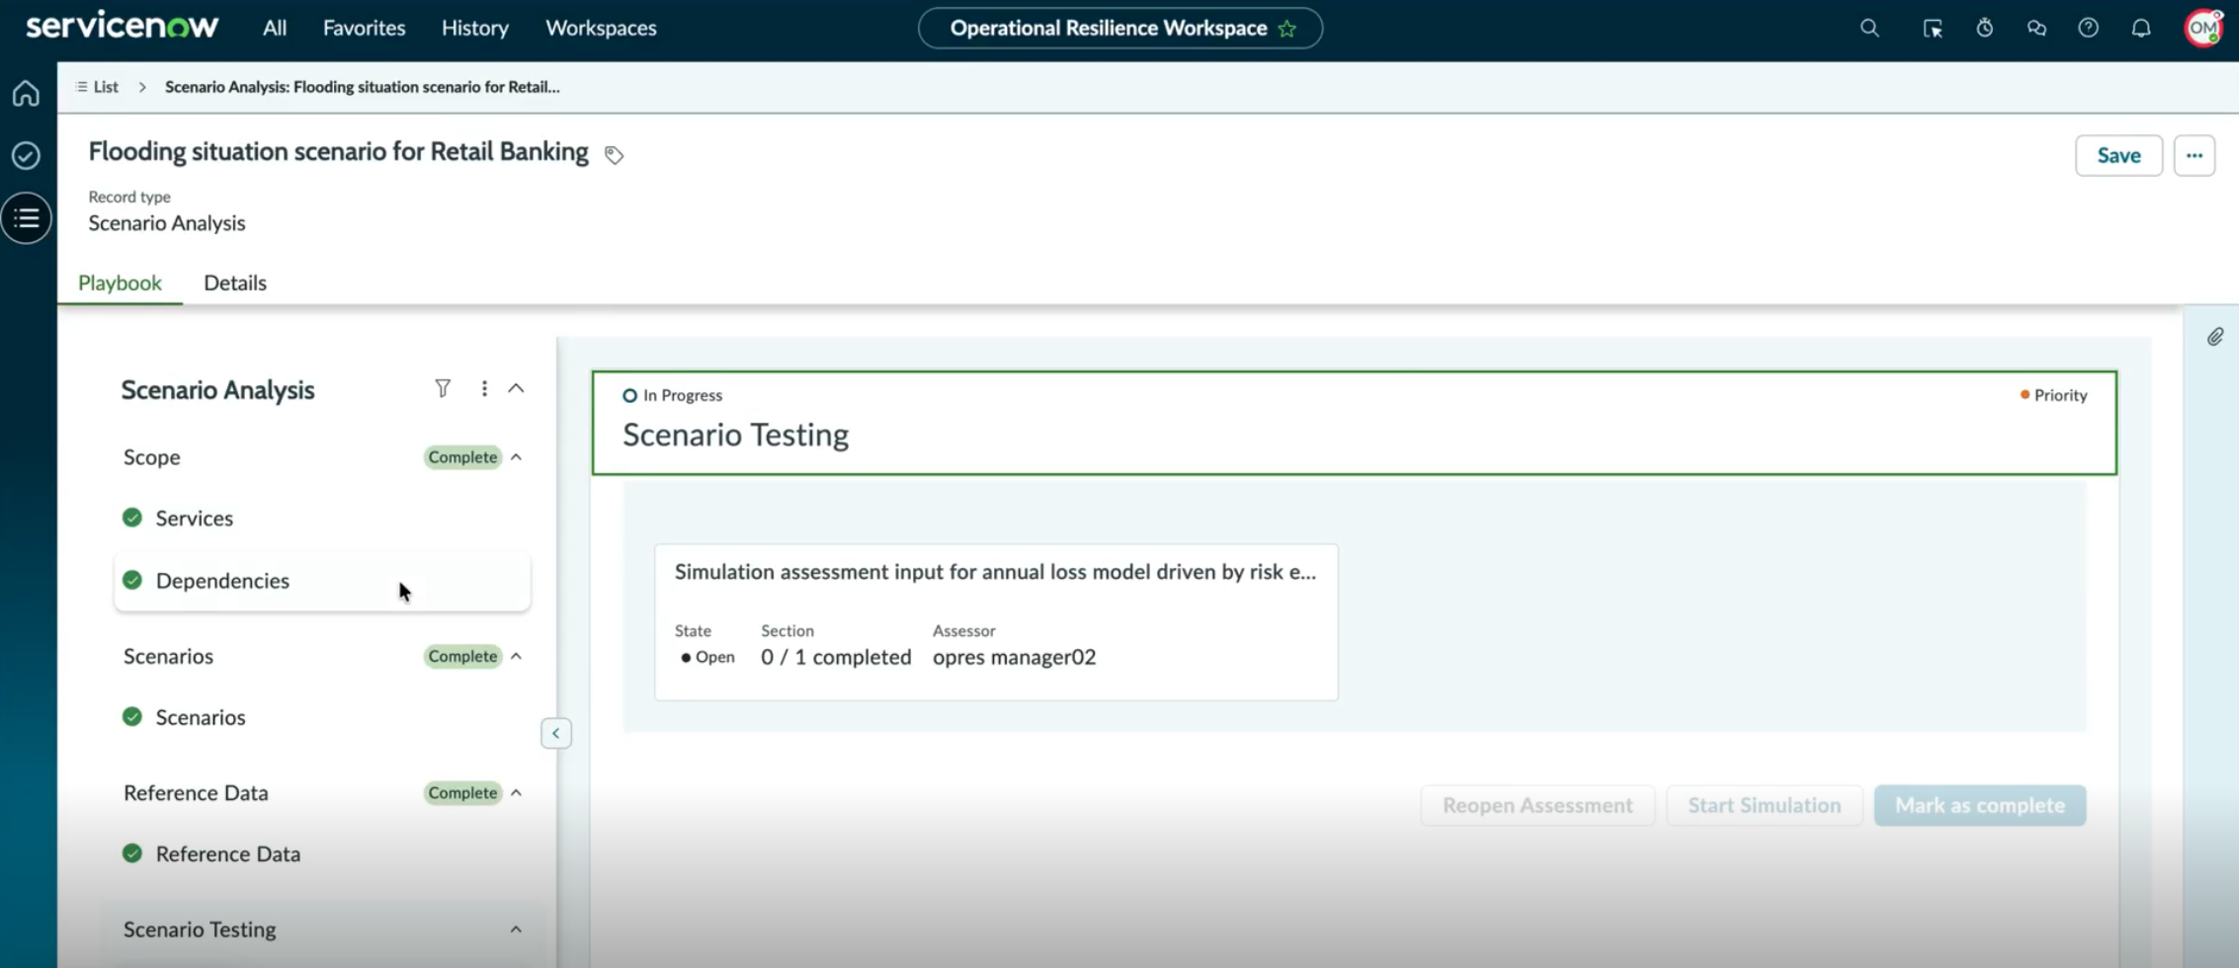Filter the Scenario Analysis playbook
This screenshot has height=968, width=2239.
[x=443, y=388]
